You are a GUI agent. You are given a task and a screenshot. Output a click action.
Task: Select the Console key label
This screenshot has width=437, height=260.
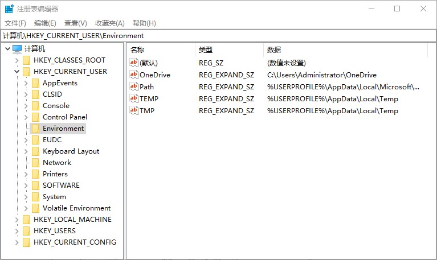56,106
